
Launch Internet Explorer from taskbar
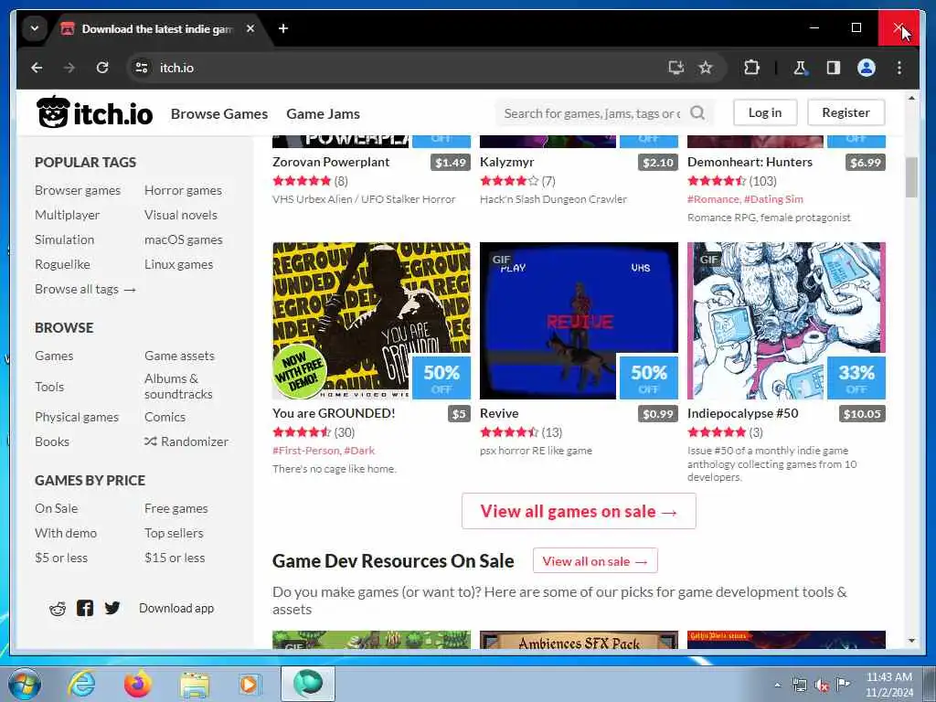[x=81, y=684]
